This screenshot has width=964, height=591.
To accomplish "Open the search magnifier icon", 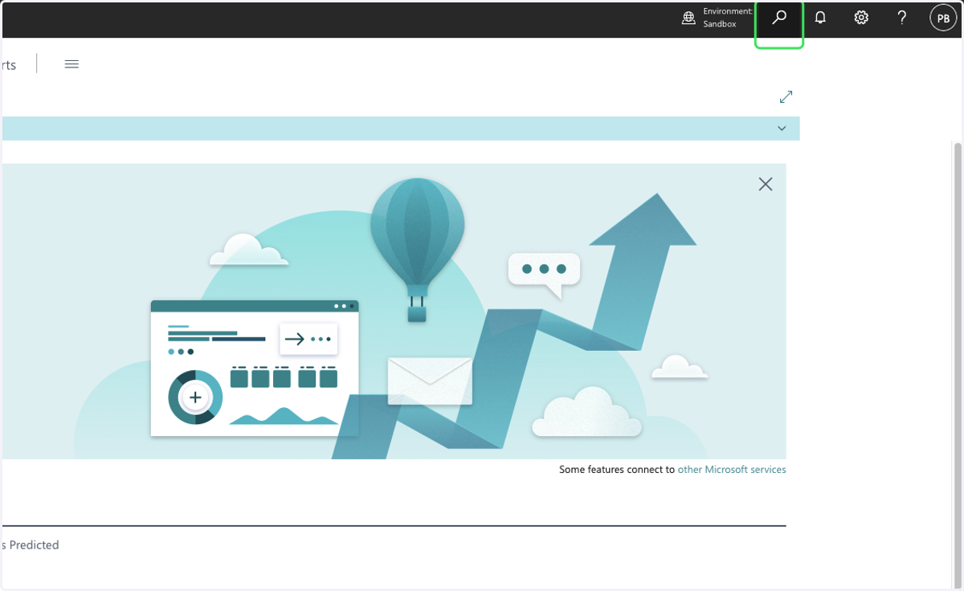I will click(x=779, y=18).
